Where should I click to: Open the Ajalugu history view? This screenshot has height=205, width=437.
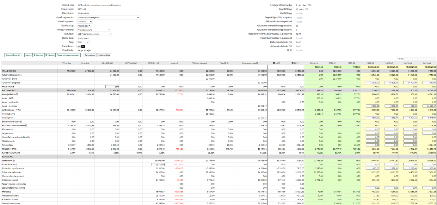click(x=28, y=55)
